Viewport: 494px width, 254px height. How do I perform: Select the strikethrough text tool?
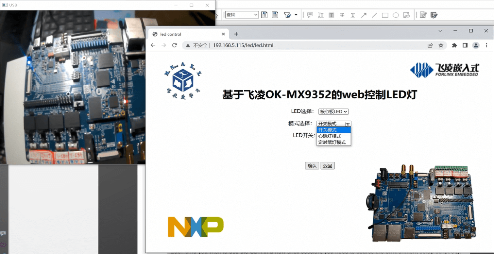pos(342,15)
